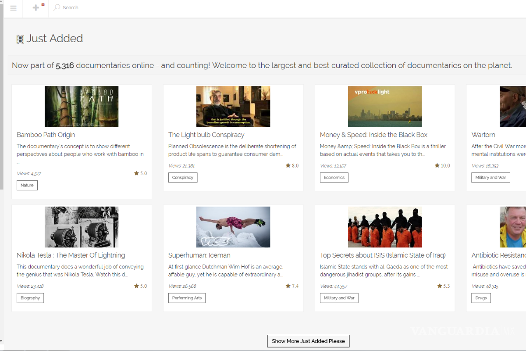This screenshot has height=351, width=526.
Task: Open the hamburger menu icon
Action: (x=13, y=8)
